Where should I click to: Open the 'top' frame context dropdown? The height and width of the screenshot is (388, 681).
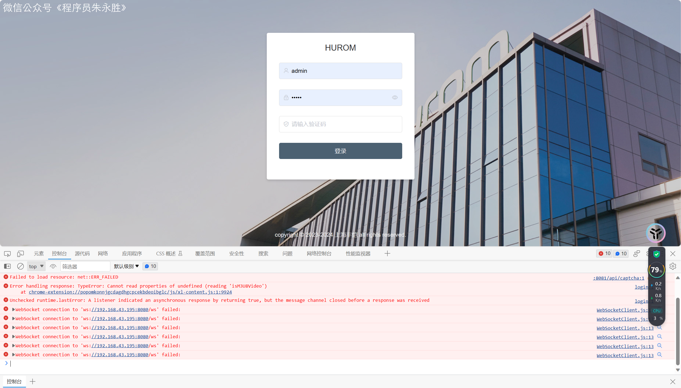point(36,266)
